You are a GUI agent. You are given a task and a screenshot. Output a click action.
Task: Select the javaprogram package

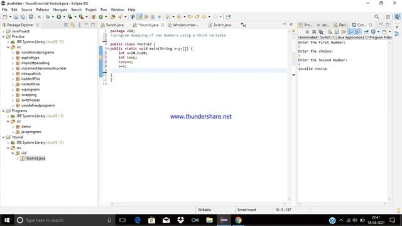(31, 132)
